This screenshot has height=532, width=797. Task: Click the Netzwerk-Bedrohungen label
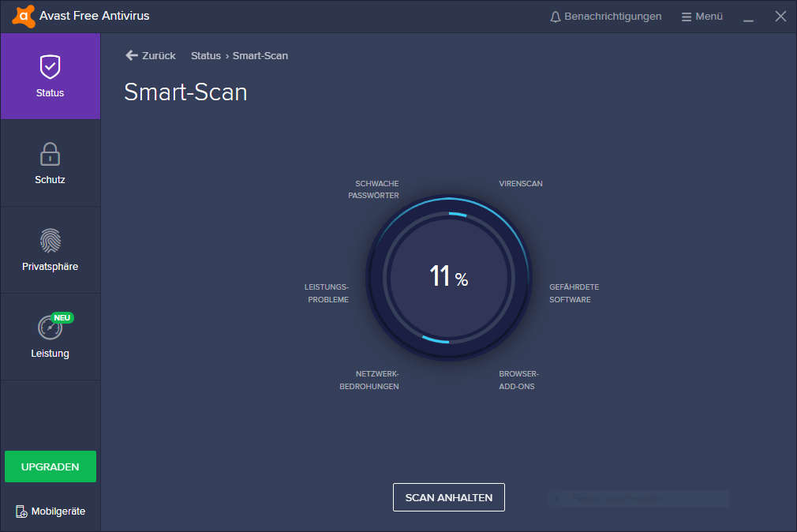(x=369, y=380)
